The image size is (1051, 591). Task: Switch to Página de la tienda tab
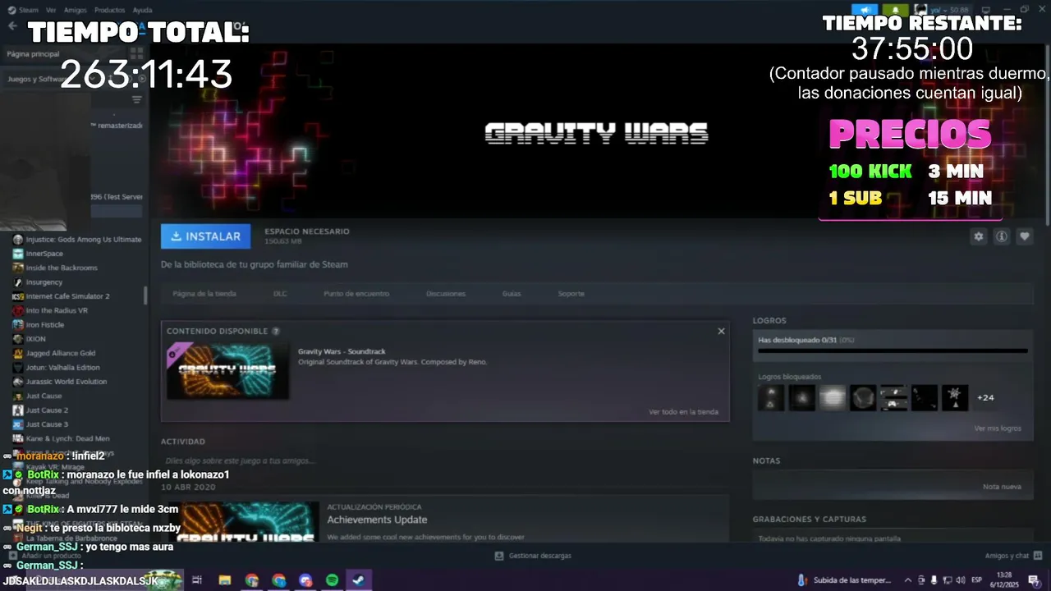tap(204, 294)
